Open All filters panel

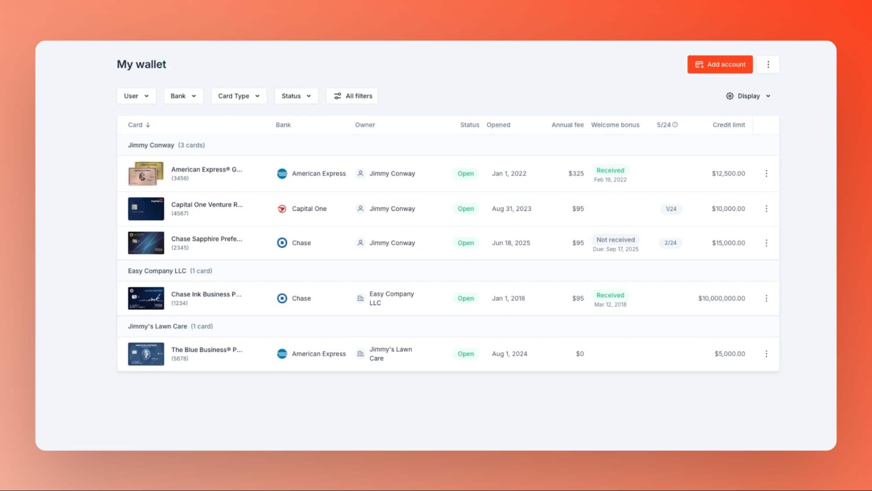pyautogui.click(x=352, y=96)
